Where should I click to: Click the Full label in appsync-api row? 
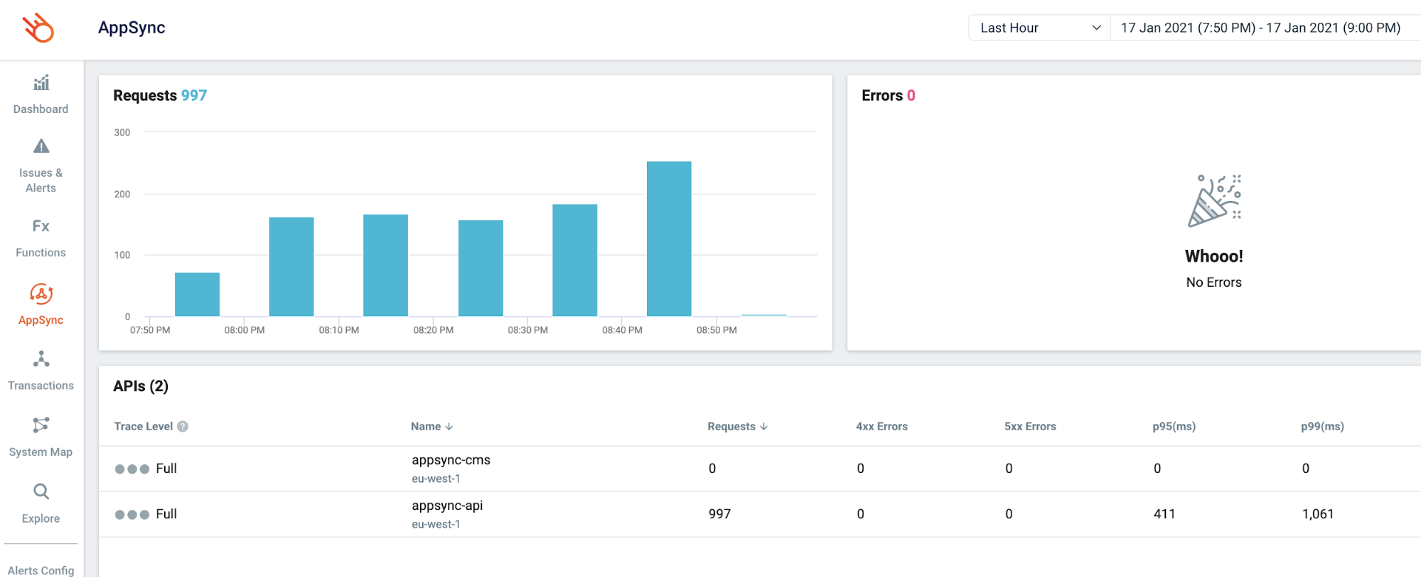pos(166,514)
